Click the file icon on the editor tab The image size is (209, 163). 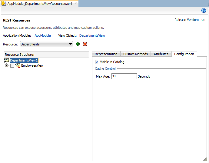pos(4,3)
